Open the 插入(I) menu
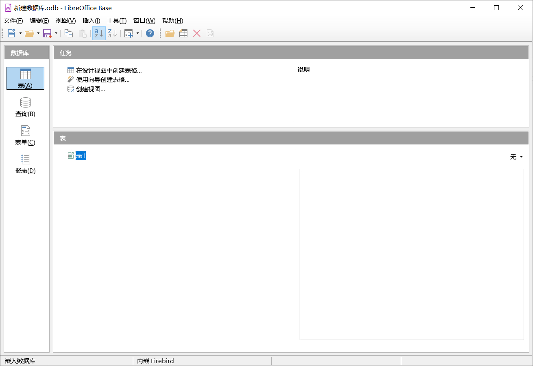Image resolution: width=533 pixels, height=366 pixels. [91, 21]
